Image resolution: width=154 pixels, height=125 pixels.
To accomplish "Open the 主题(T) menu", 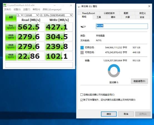I will pos(26,9).
